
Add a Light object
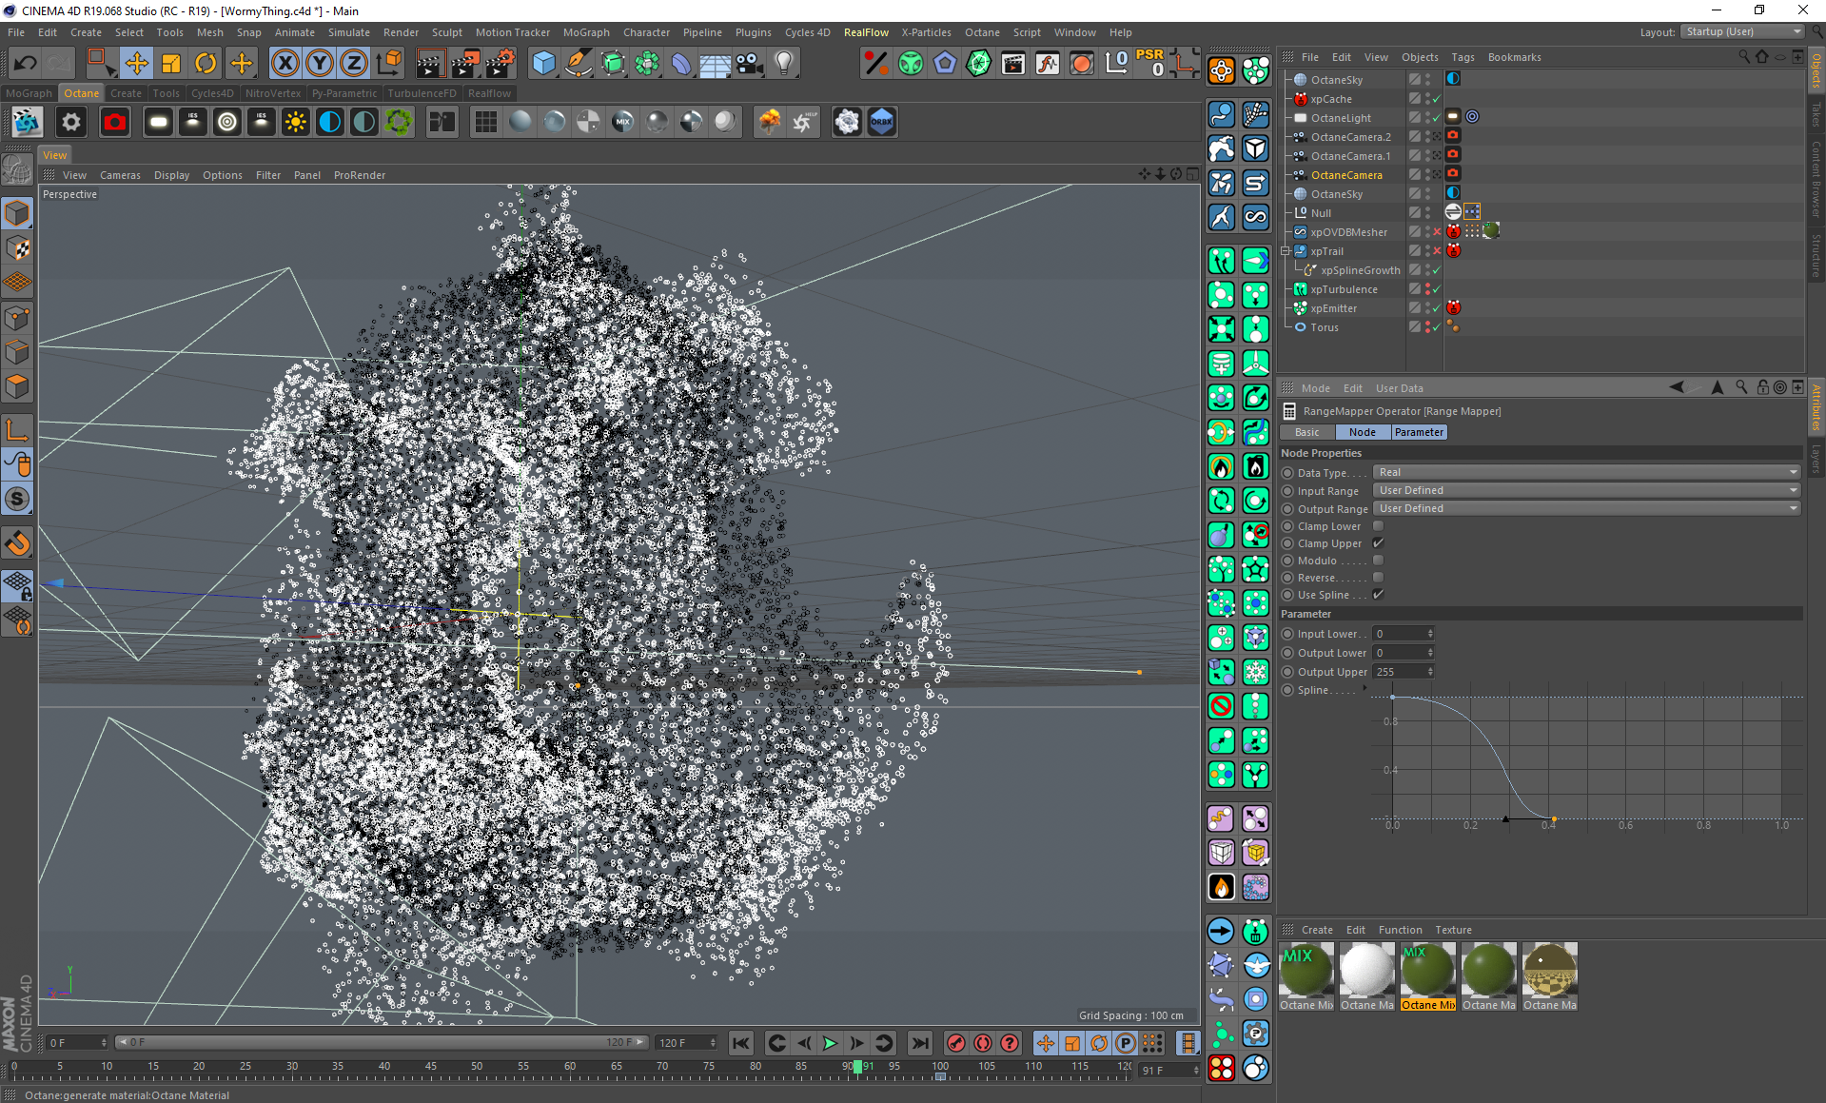784,64
